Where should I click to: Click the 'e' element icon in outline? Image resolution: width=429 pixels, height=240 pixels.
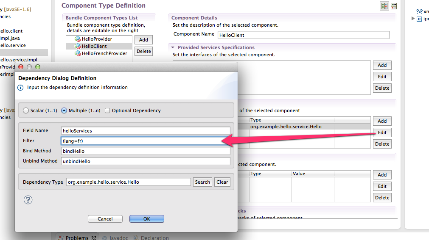tap(419, 19)
